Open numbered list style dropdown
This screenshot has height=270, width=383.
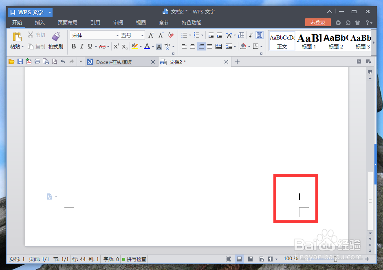202,35
